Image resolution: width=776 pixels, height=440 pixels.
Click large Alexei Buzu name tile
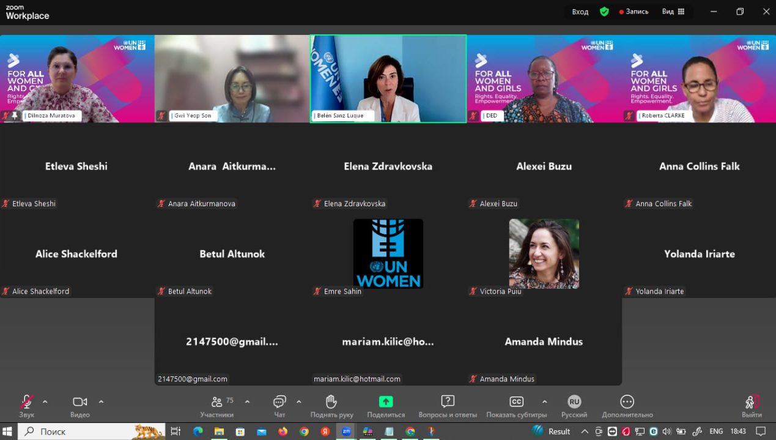(544, 166)
